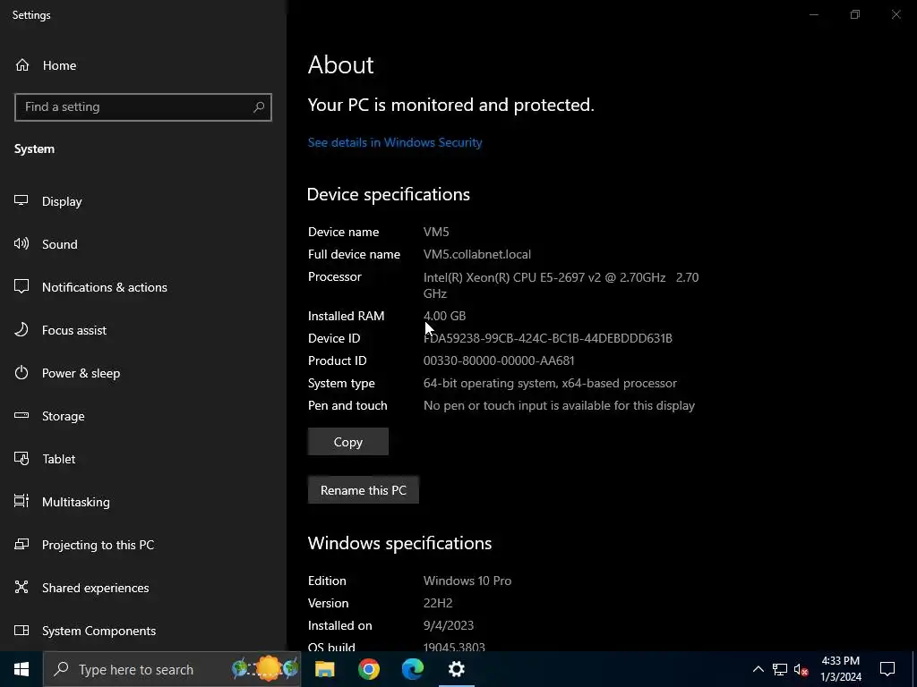Open the Action Center notifications icon
This screenshot has width=917, height=687.
[887, 669]
